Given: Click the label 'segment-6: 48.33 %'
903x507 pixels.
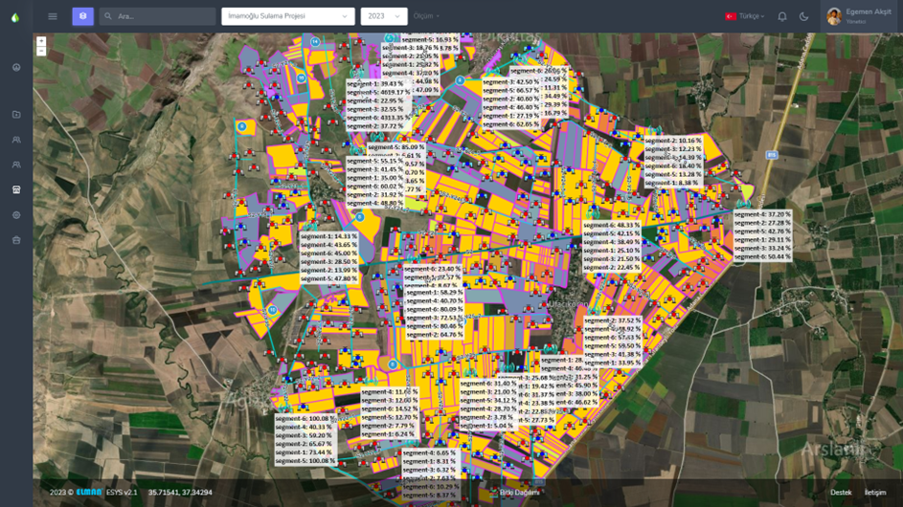Looking at the screenshot, I should pos(612,225).
